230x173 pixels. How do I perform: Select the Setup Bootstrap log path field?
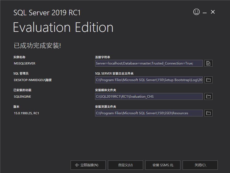tap(149, 80)
